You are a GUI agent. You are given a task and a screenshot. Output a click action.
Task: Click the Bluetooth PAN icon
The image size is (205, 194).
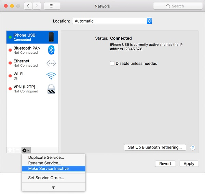[x=51, y=50]
